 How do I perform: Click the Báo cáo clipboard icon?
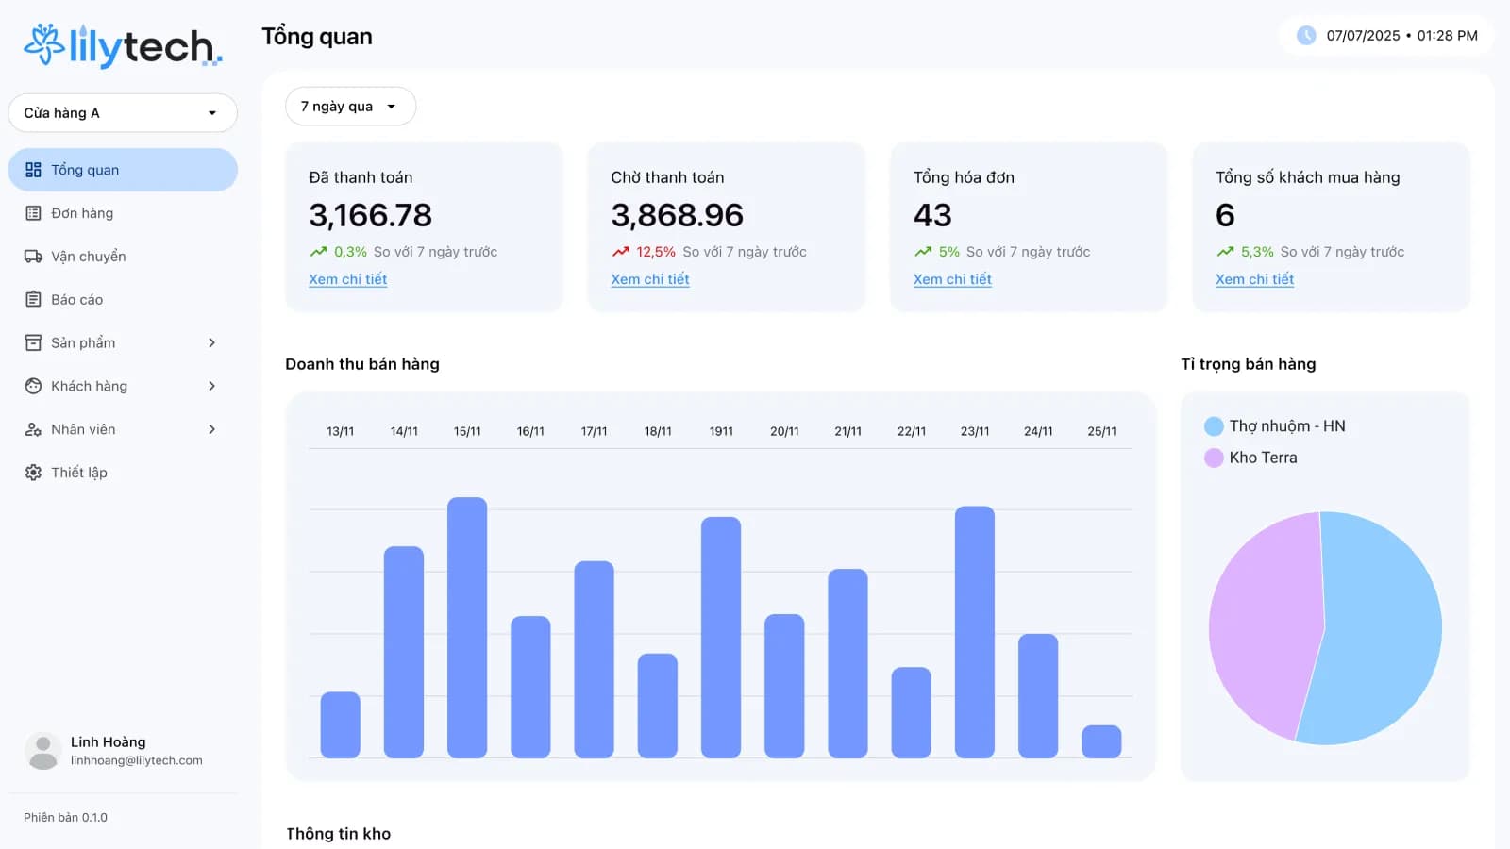click(x=33, y=299)
